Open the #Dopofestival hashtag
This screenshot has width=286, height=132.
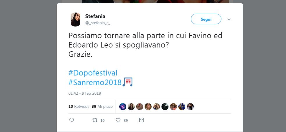(93, 73)
